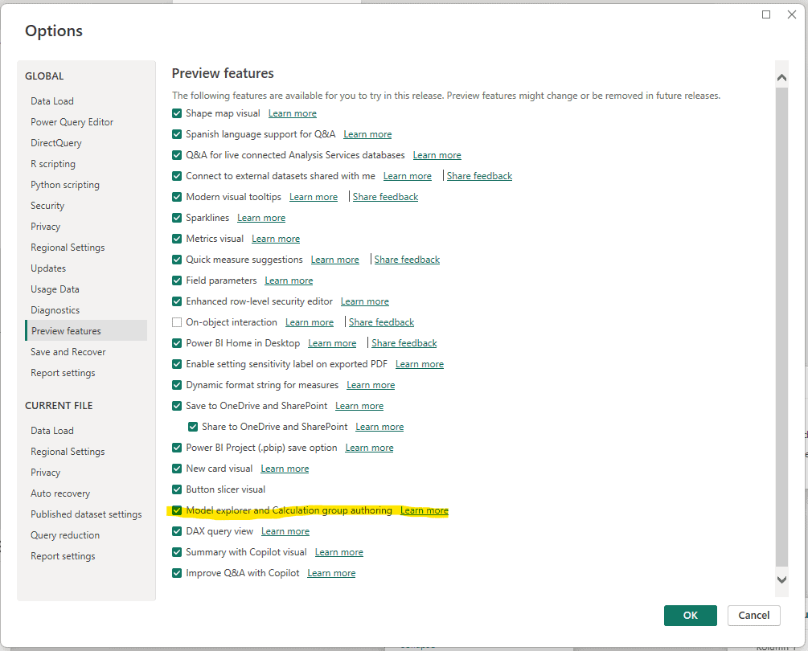This screenshot has height=651, width=808.
Task: Select Published dataset settings
Action: (86, 514)
